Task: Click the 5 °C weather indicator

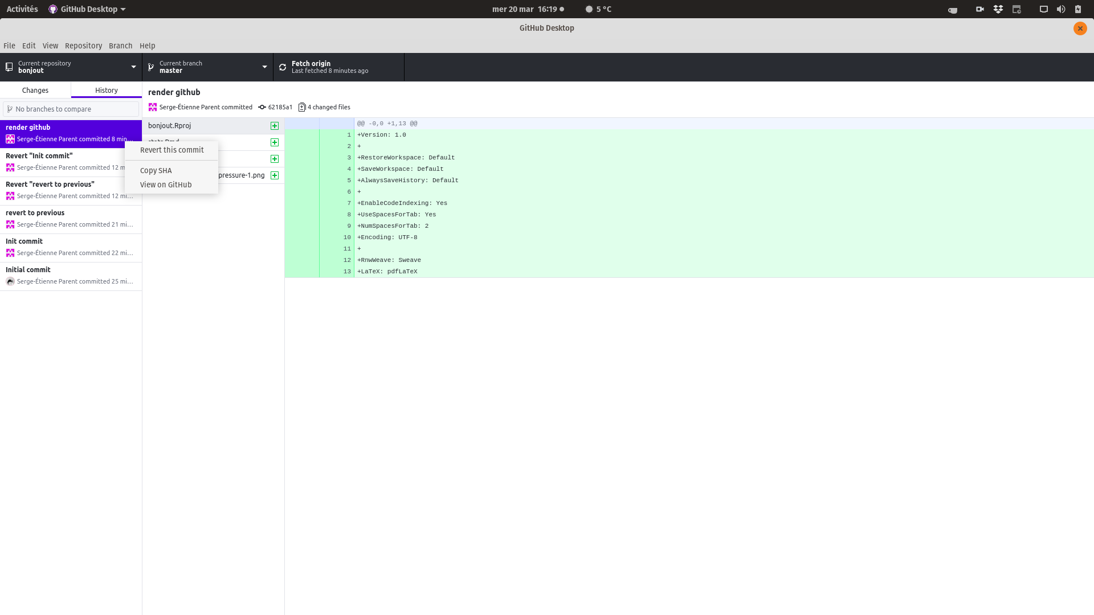Action: [x=598, y=9]
